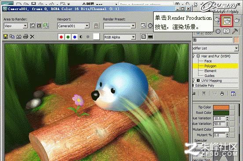Click the Hue Variation spinner arrows
The width and height of the screenshot is (243, 161).
pyautogui.click(x=227, y=118)
